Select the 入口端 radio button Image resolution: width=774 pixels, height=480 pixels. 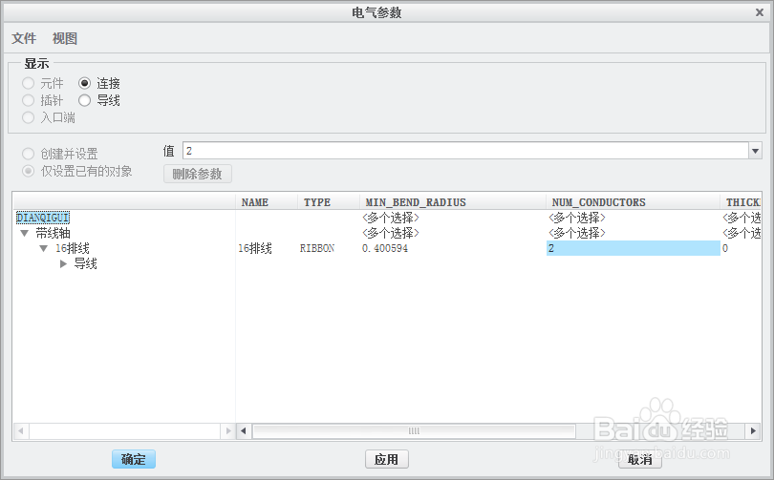(28, 117)
